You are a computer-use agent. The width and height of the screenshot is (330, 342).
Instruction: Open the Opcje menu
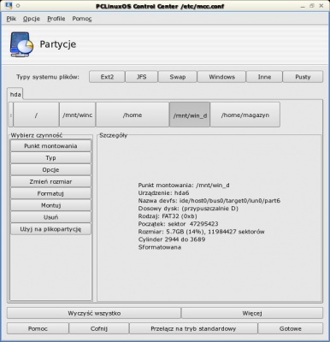coord(32,19)
